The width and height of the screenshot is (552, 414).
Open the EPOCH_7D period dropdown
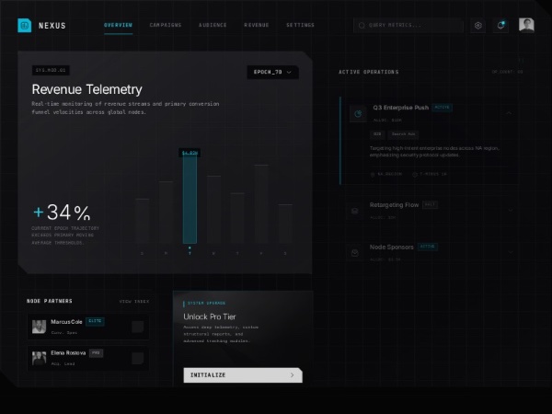click(x=272, y=72)
